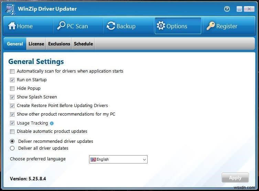Viewport: 259px width, 191px height.
Task: Click the Version: 5.25.8.4 text
Action: (28, 179)
